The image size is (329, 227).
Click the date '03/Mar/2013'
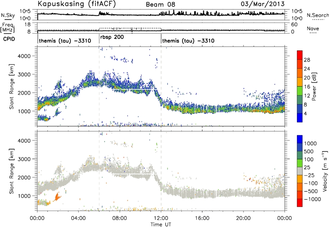[x=263, y=4]
